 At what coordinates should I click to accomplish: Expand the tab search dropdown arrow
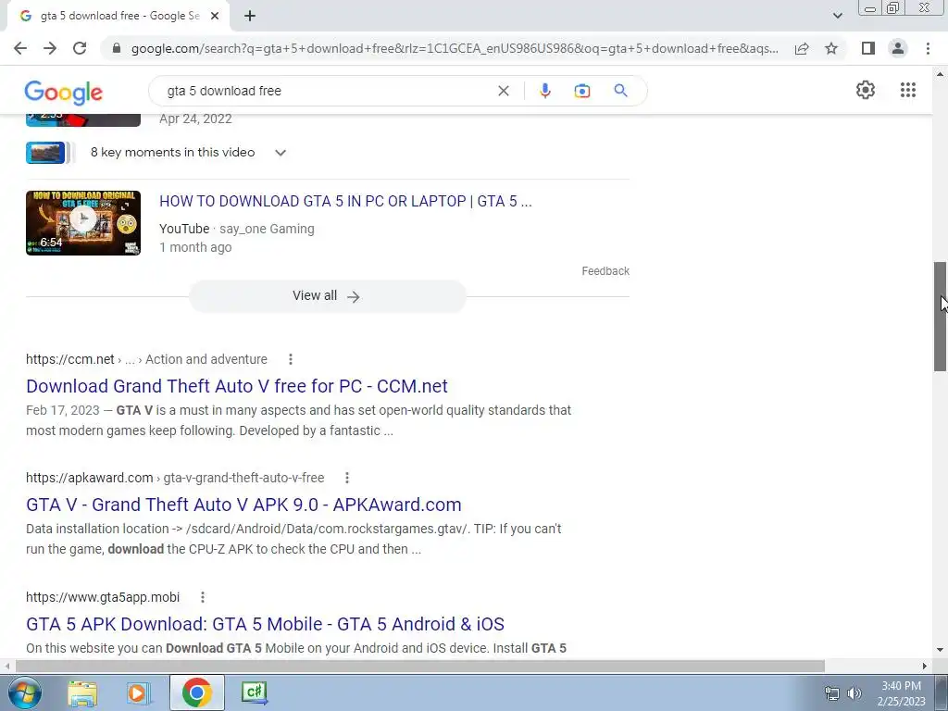pos(837,16)
